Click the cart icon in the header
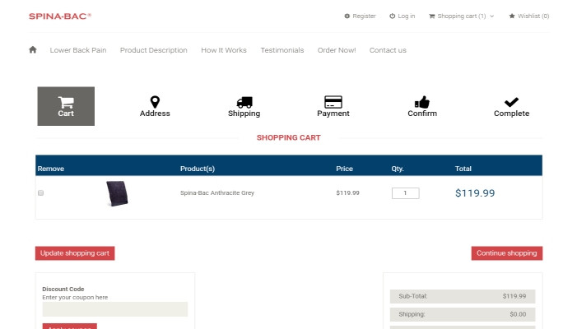 (431, 16)
